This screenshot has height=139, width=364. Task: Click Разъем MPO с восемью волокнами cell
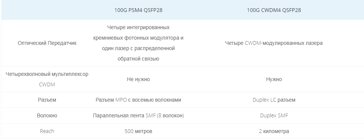coord(138,100)
